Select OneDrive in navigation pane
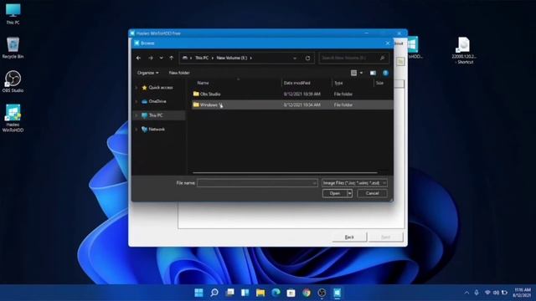Image resolution: width=536 pixels, height=301 pixels. pyautogui.click(x=157, y=101)
